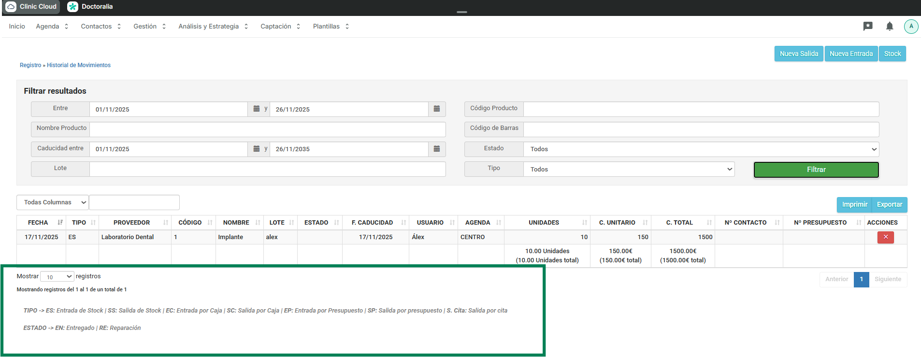Open the notifications bell icon

point(890,27)
